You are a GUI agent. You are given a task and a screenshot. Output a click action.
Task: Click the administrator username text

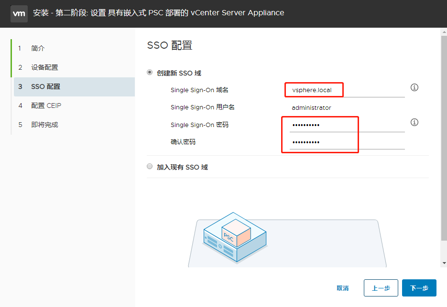(311, 108)
